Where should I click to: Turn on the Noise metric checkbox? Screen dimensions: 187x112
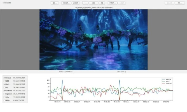coord(4,100)
